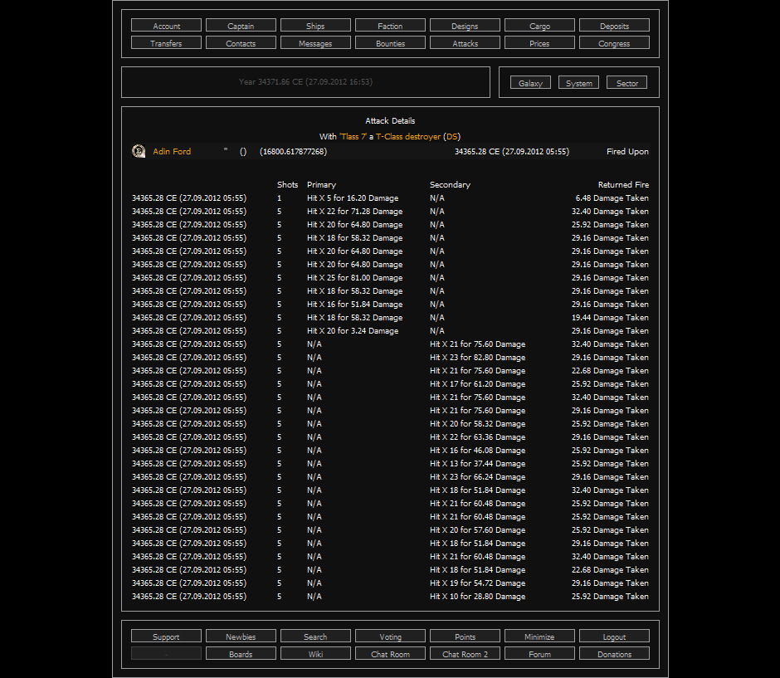Screen dimensions: 780x678
Task: Select the 'Hit X 19 for 54.72 Damage' entry
Action: click(478, 583)
